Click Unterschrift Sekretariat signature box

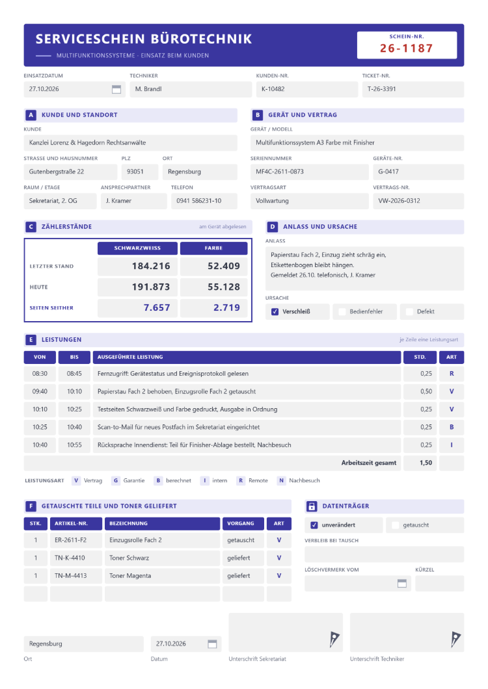pyautogui.click(x=286, y=632)
